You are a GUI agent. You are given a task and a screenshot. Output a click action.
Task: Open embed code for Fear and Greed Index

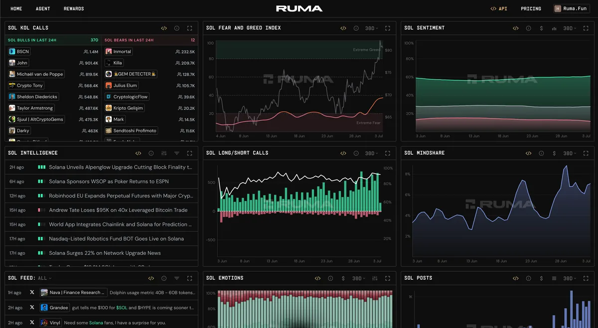pyautogui.click(x=343, y=28)
